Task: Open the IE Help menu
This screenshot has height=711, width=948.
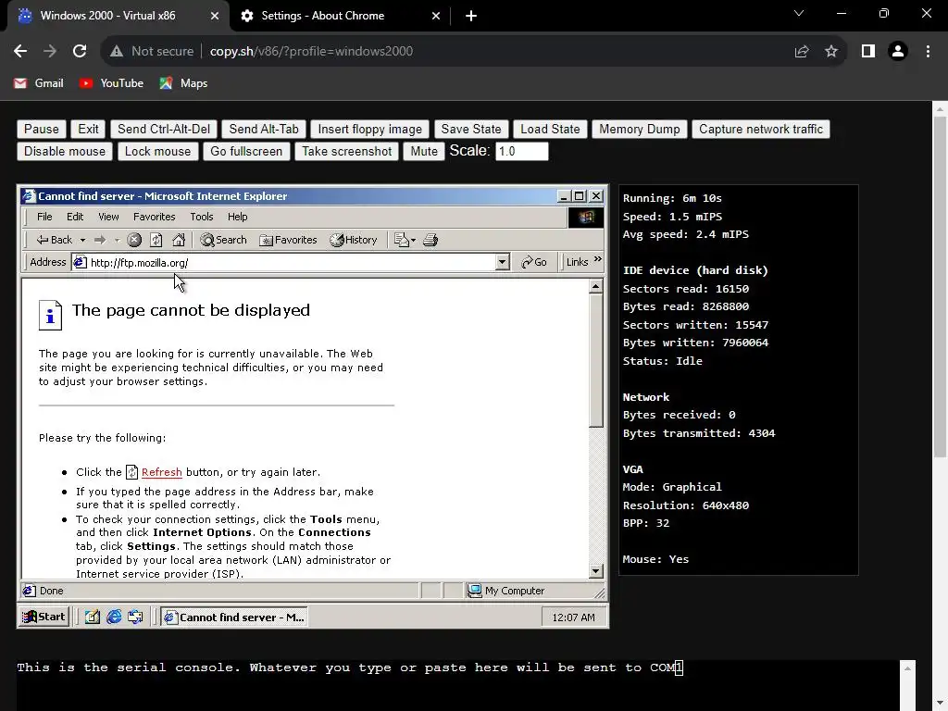Action: (238, 217)
